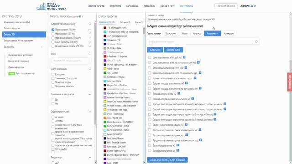292x164 pixels.
Task: Open help icon for темп продаж за весь период, м2/месяц
Action: [x=225, y=104]
